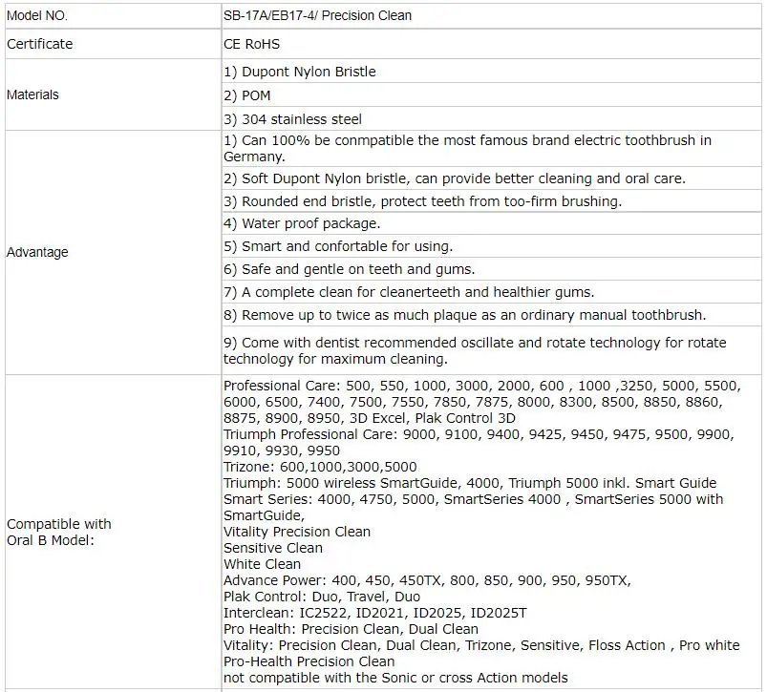The width and height of the screenshot is (767, 692).
Task: Click the 'Sensitive Clean' line
Action: [273, 548]
